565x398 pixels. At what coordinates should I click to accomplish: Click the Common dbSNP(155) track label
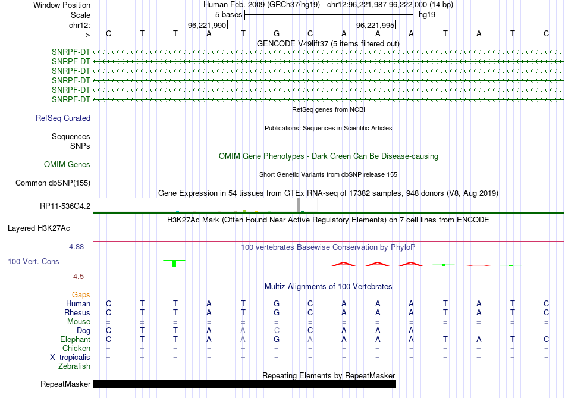[x=52, y=183]
